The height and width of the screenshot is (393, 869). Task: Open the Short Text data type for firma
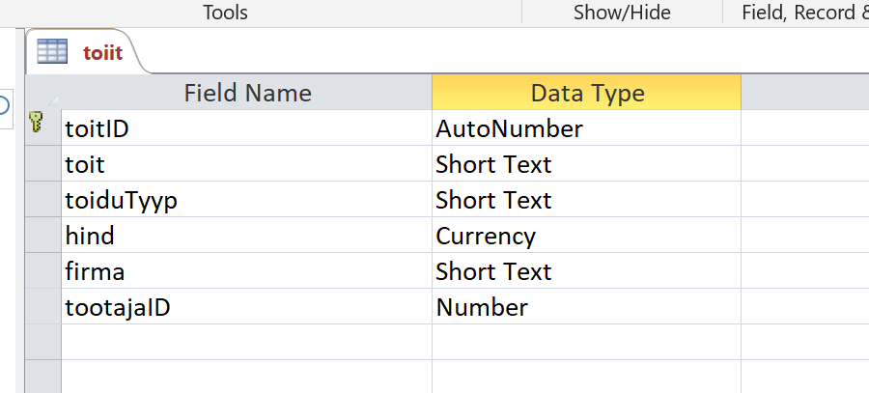tap(586, 271)
